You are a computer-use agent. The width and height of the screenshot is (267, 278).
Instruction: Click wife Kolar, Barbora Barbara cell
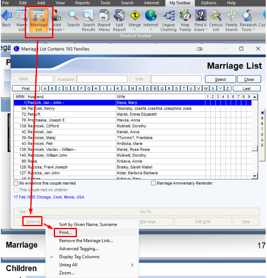tap(161, 173)
